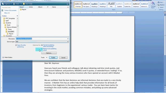166x93 pixels.
Task: Toggle Open file after publishing checkbox
Action: coord(16,45)
